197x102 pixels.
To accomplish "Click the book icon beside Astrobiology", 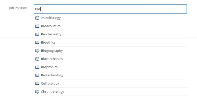I will tap(37, 18).
